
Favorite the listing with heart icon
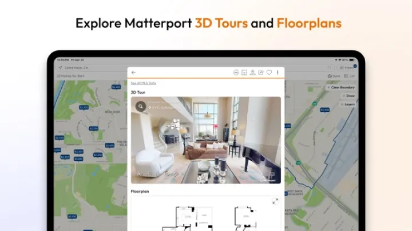[269, 72]
